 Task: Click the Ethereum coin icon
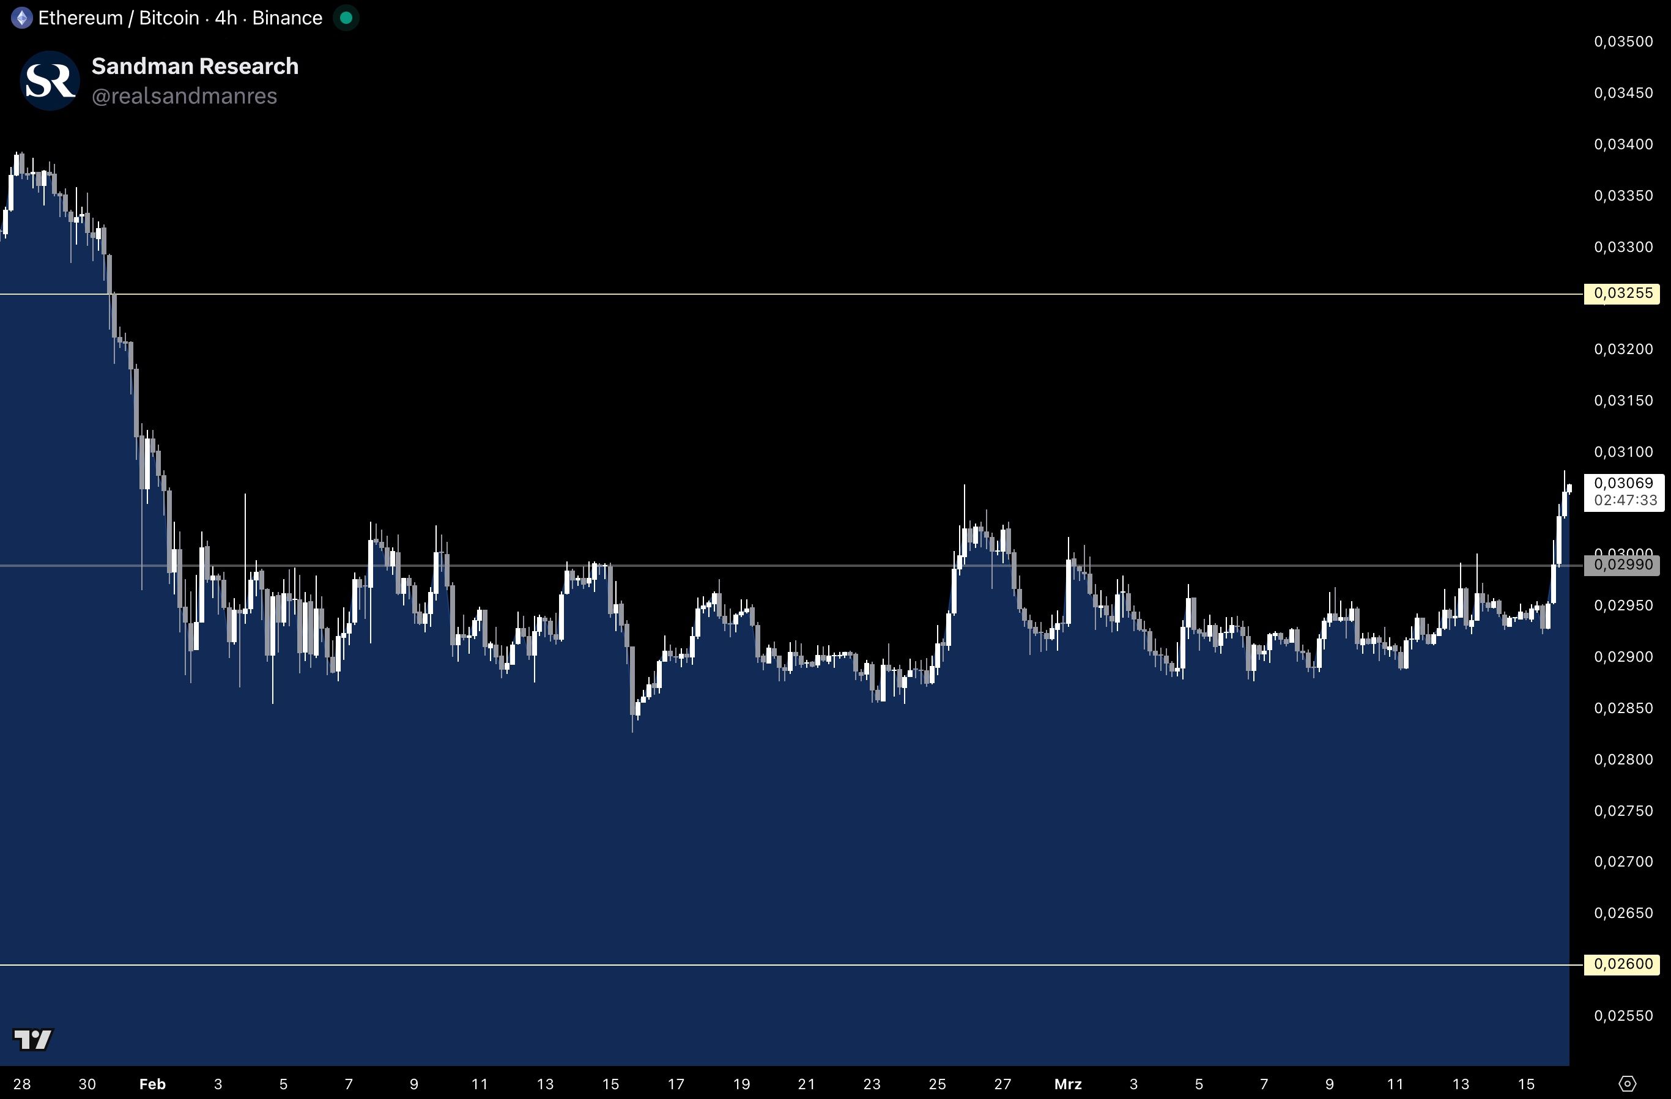(22, 18)
